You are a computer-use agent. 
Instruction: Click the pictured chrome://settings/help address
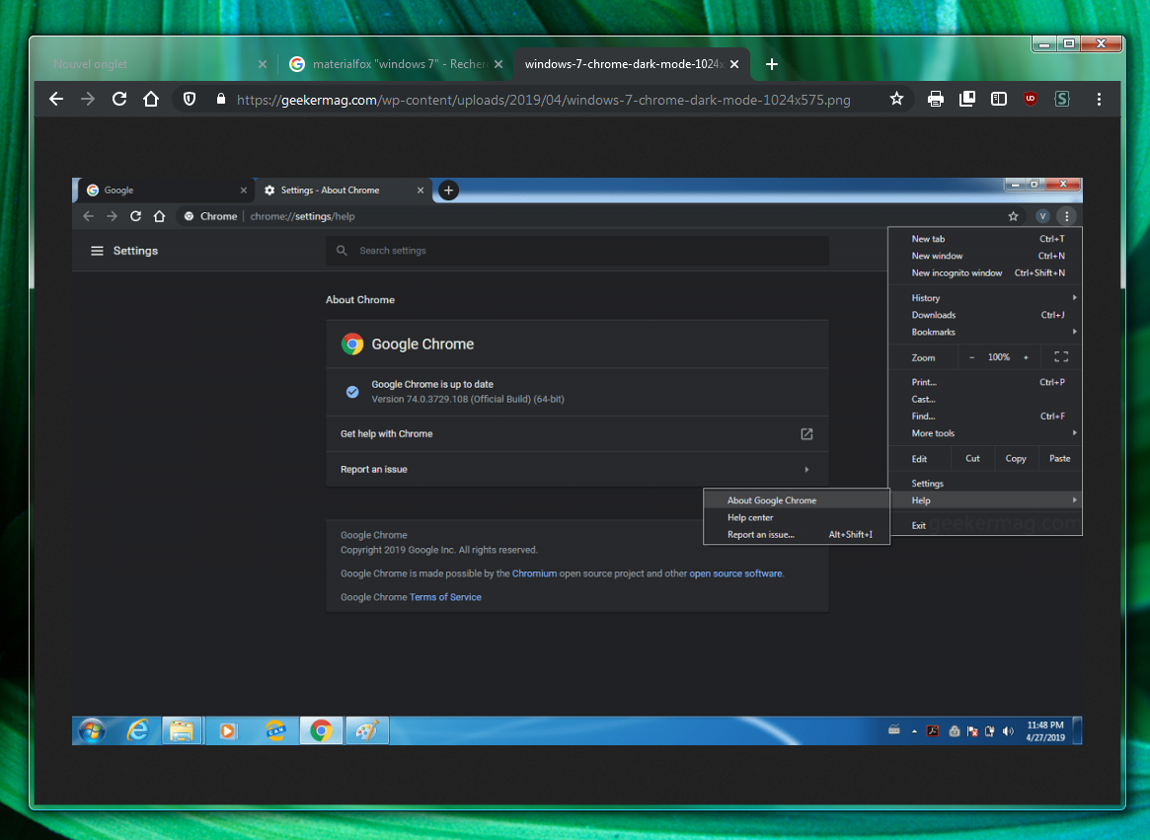pos(302,216)
